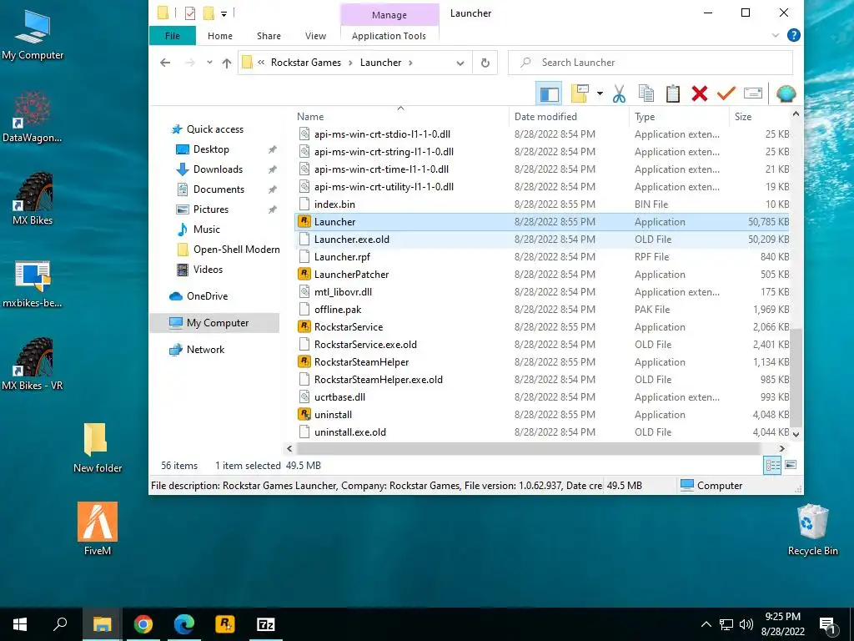Click the red X Delete toolbar icon
Screen dimensions: 854x641
(700, 93)
